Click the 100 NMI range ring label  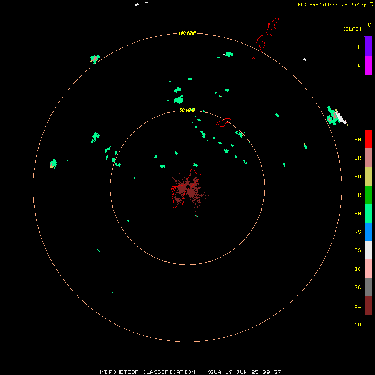pyautogui.click(x=187, y=33)
